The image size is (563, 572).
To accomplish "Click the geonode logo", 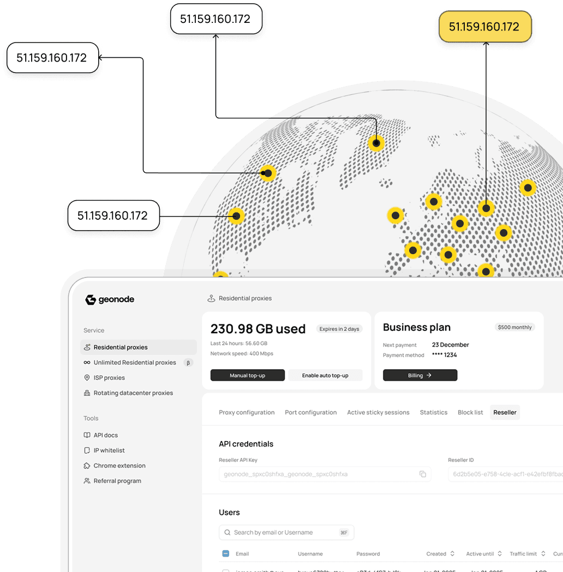I will click(x=110, y=299).
